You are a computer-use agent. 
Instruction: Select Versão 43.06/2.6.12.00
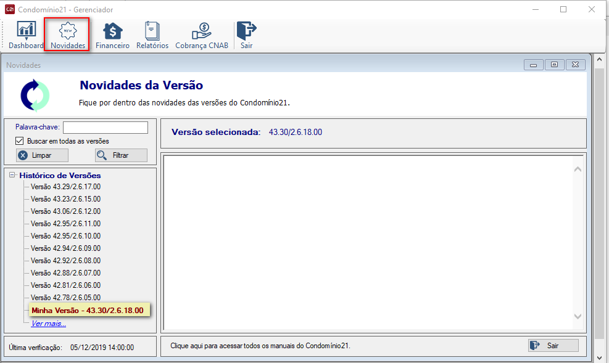point(65,211)
